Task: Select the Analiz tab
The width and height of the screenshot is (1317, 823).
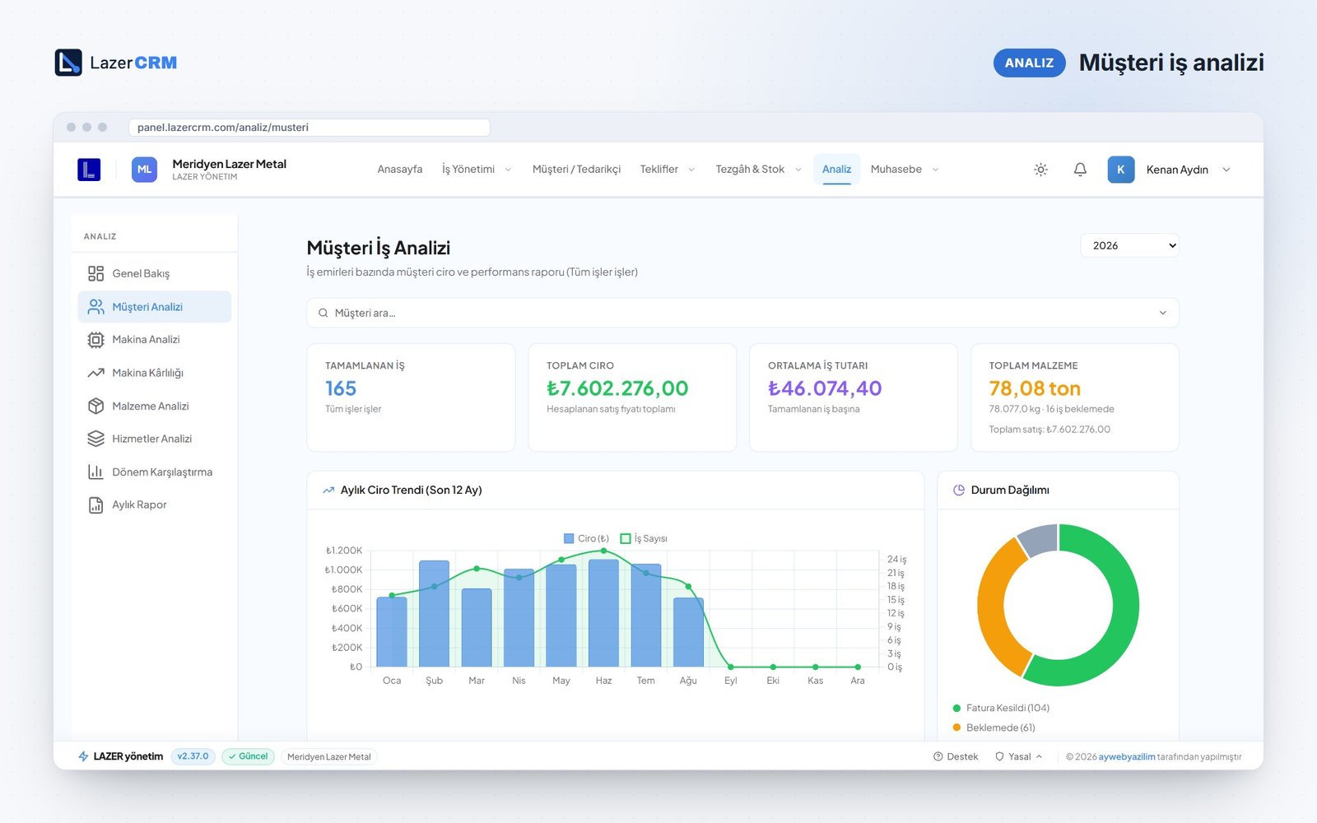Action: point(836,170)
